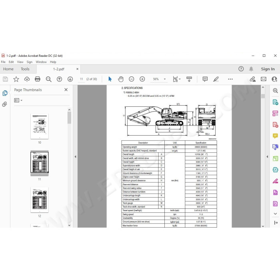Image resolution: width=280 pixels, height=280 pixels.
Task: Choose the Selection arrow tool
Action: pos(110,79)
